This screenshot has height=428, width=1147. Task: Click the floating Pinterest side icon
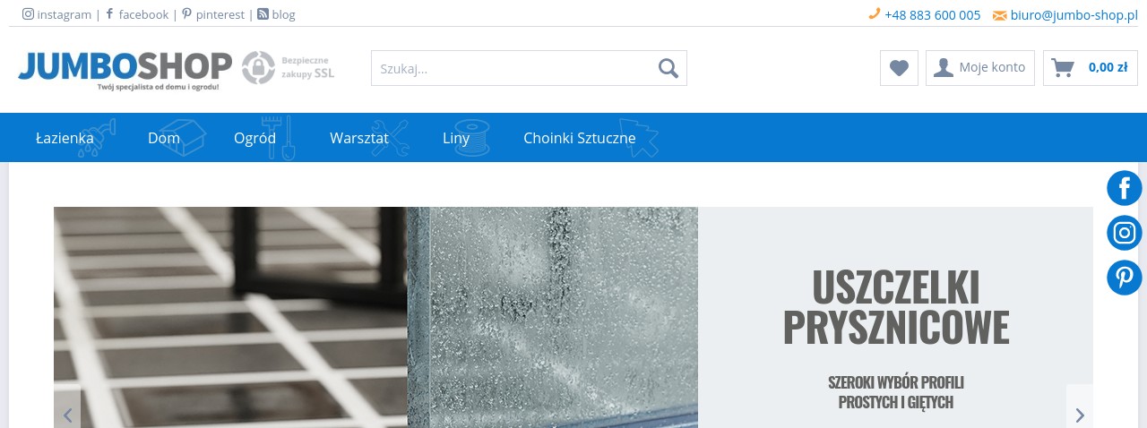[1125, 278]
